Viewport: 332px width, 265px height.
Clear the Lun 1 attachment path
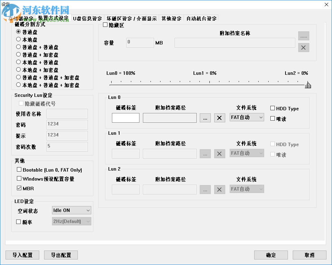219,153
